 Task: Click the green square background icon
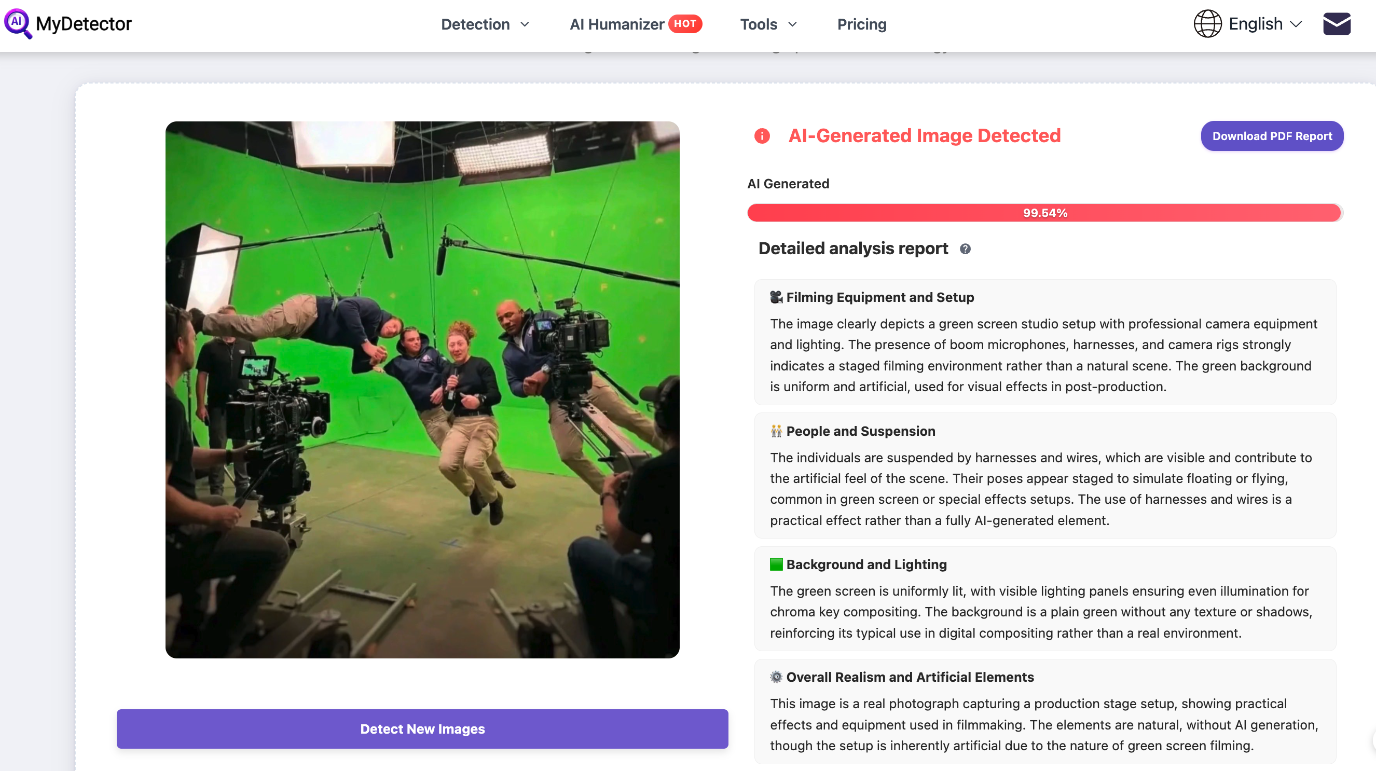tap(776, 564)
